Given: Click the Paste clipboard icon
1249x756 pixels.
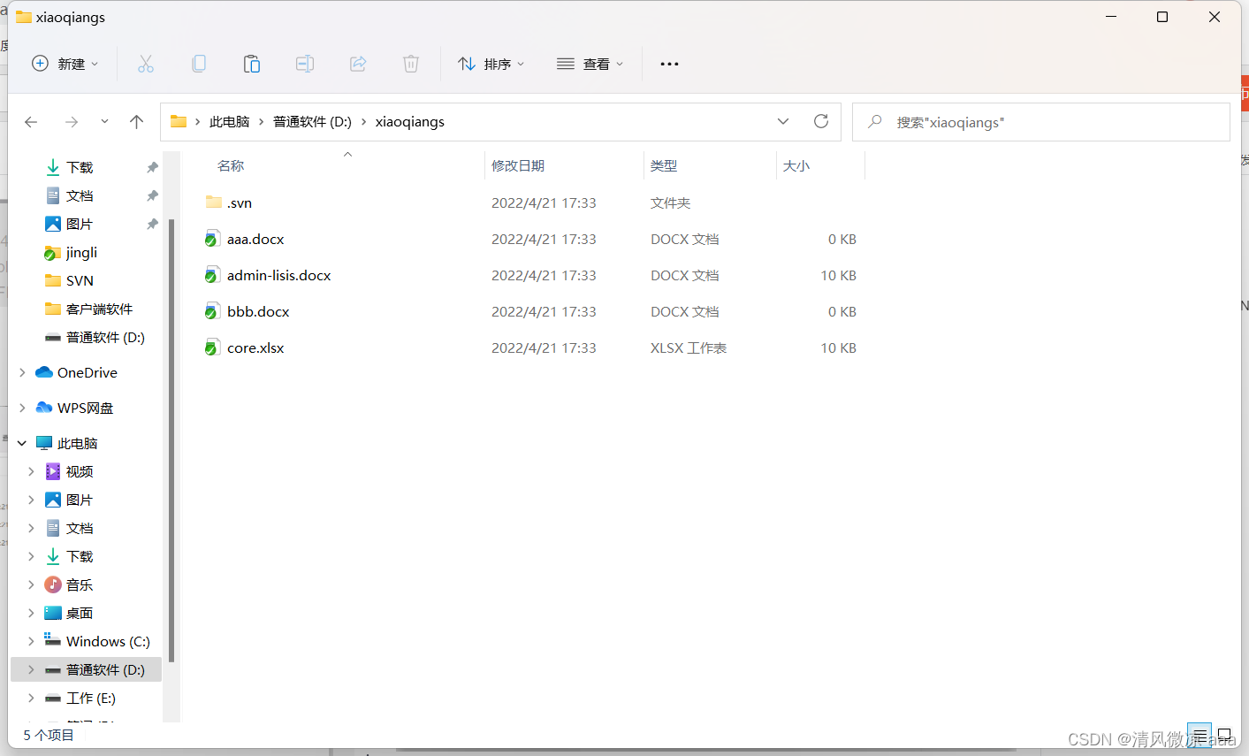Looking at the screenshot, I should coord(252,64).
